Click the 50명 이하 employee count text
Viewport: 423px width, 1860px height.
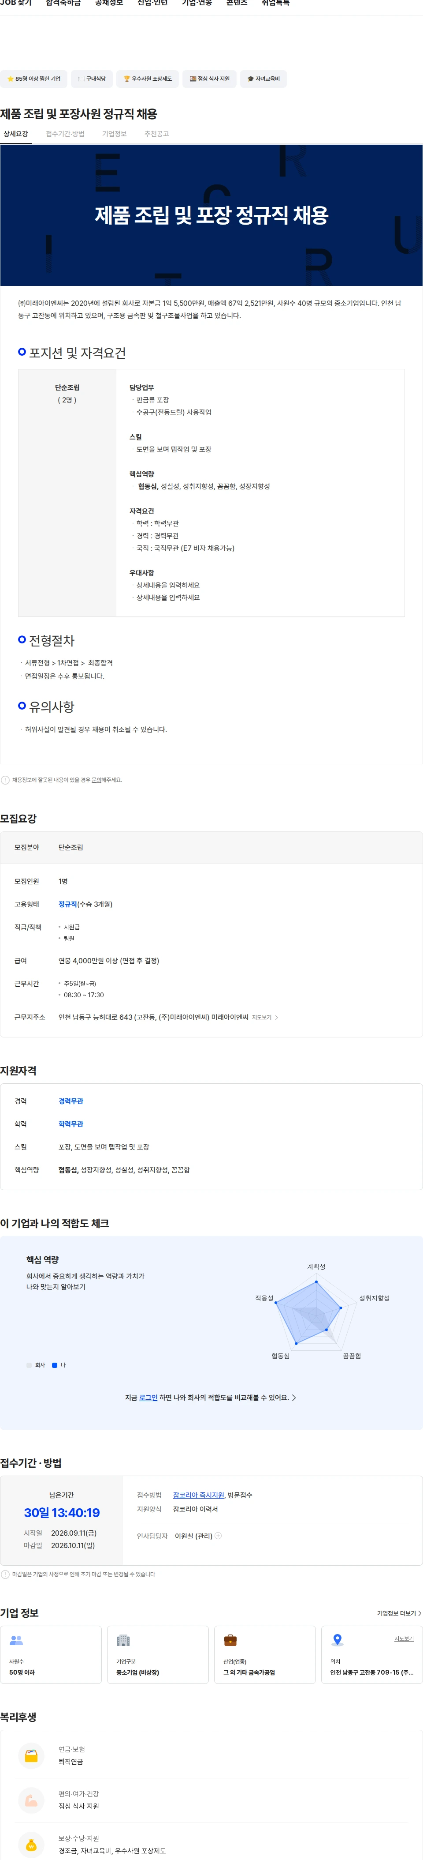point(22,1672)
